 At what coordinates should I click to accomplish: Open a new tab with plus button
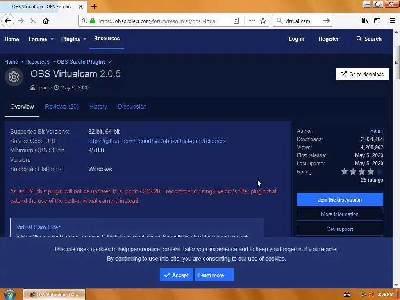click(x=94, y=6)
